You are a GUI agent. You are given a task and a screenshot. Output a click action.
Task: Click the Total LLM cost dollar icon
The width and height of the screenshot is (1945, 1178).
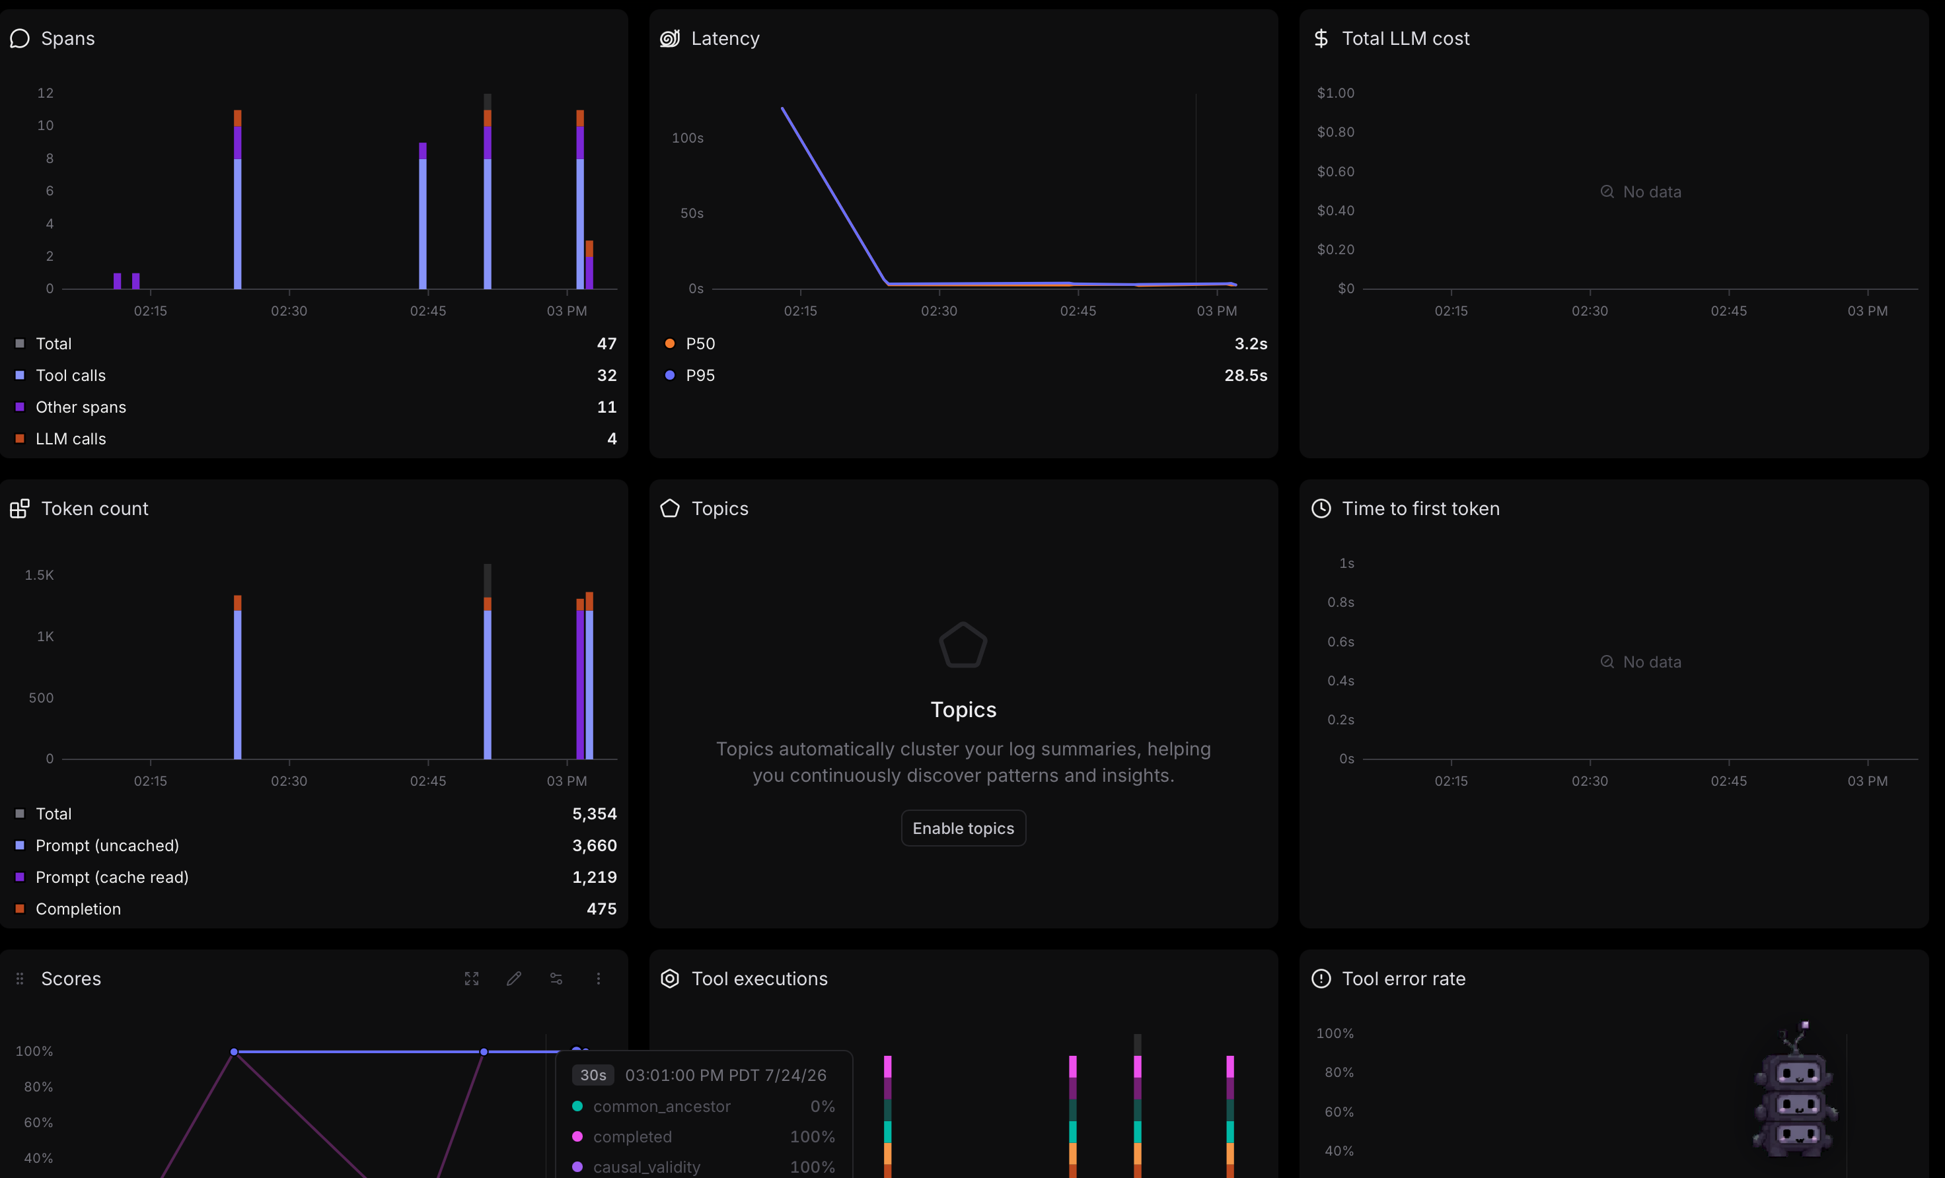(1321, 38)
